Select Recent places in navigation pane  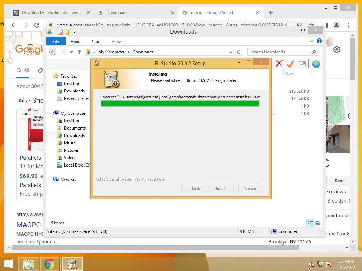click(76, 98)
